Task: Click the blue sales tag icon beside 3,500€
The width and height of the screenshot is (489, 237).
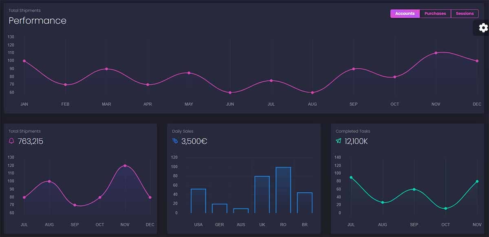Action: coord(174,141)
